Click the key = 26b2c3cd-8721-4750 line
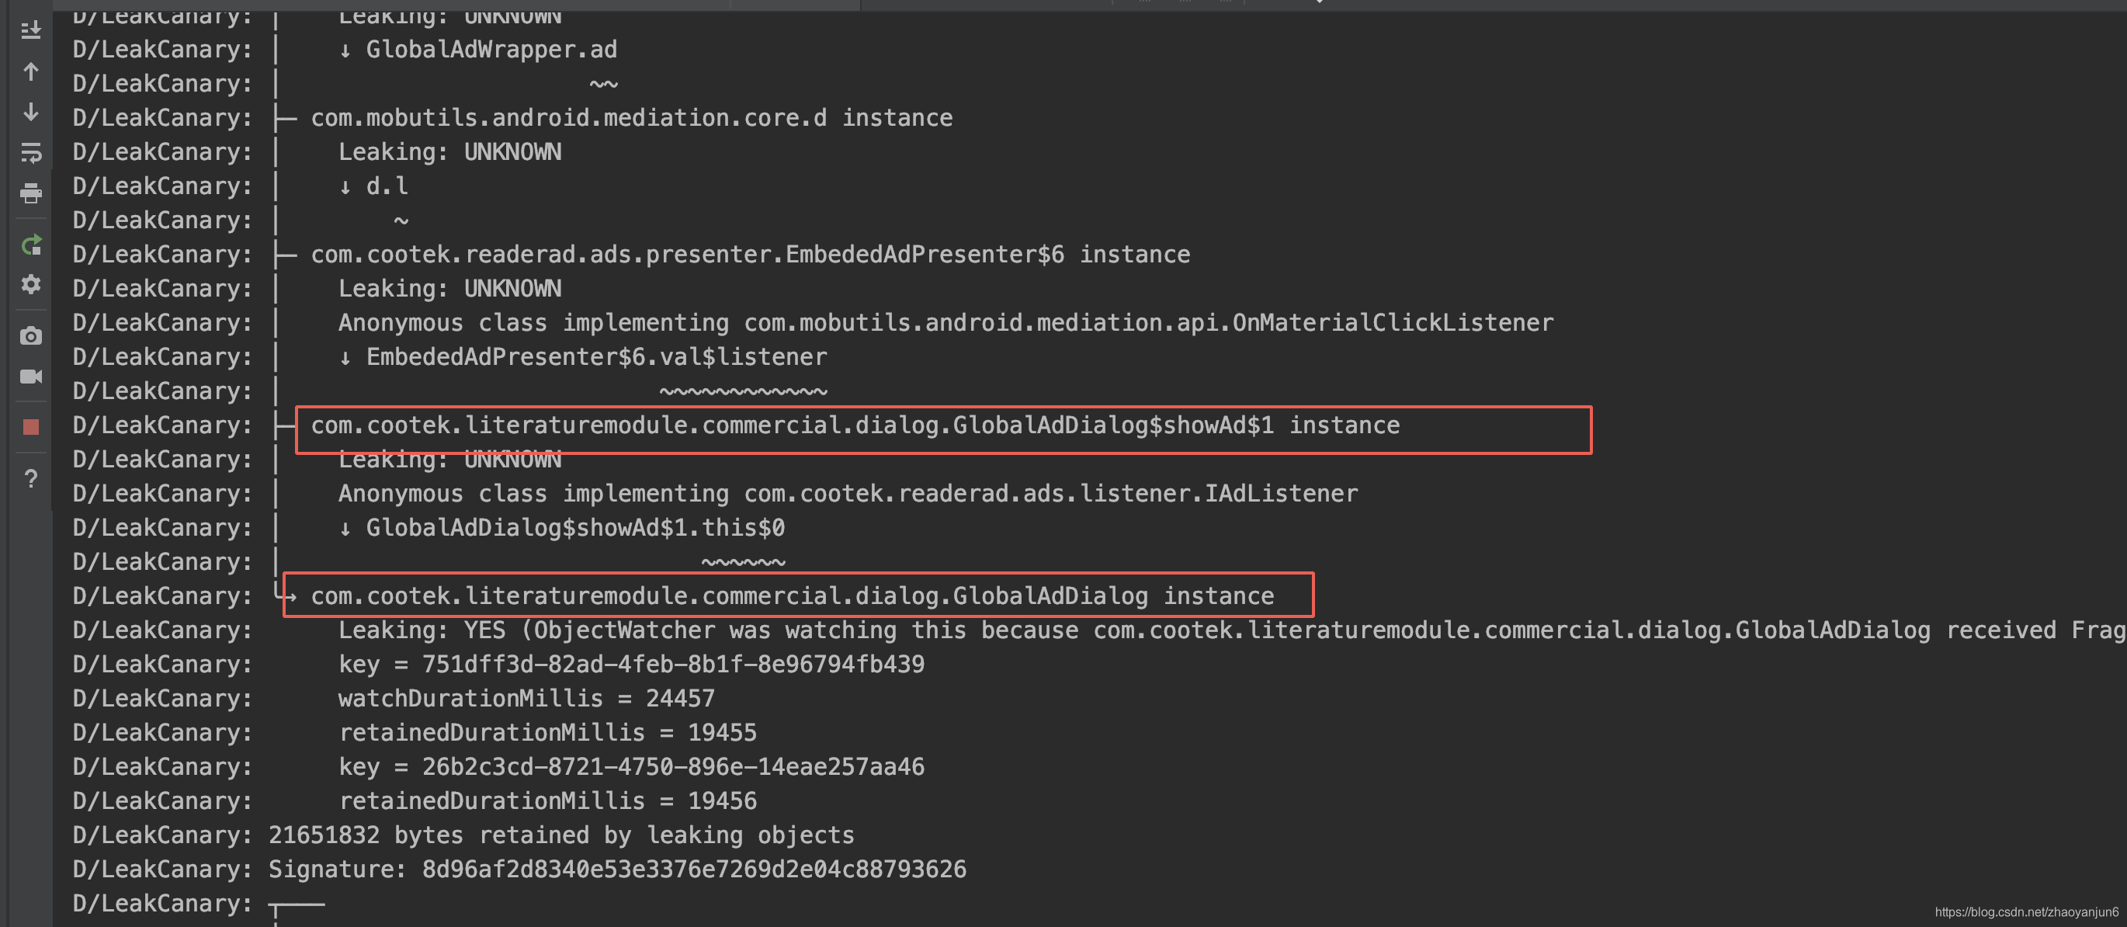Image resolution: width=2127 pixels, height=927 pixels. point(632,767)
